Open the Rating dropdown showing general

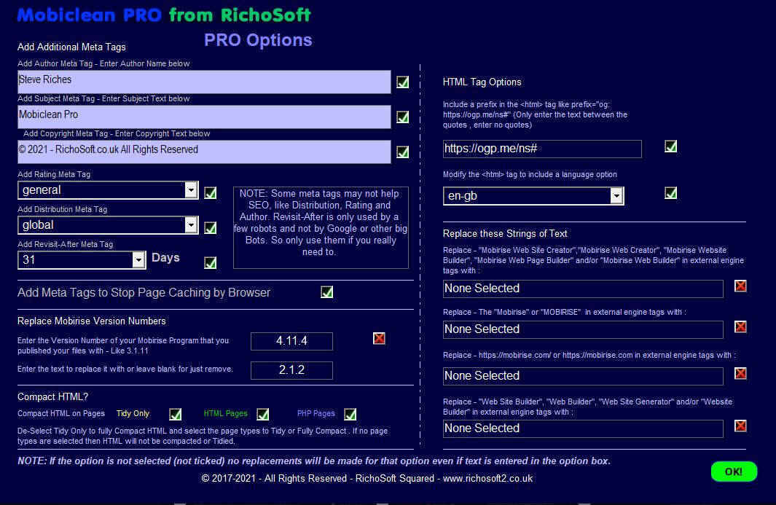pyautogui.click(x=191, y=190)
